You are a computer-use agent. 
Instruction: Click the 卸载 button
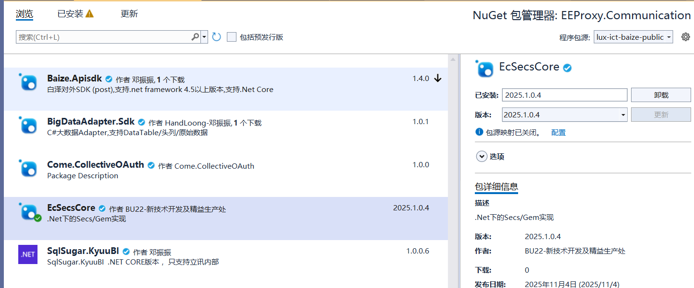point(661,95)
